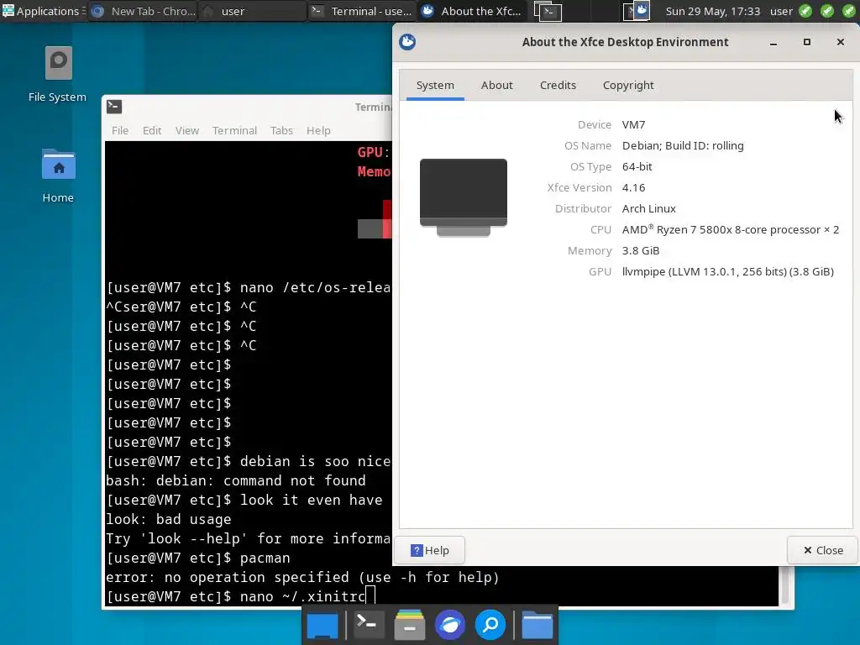Click the computer monitor image in System tab
860x645 pixels.
tap(464, 197)
